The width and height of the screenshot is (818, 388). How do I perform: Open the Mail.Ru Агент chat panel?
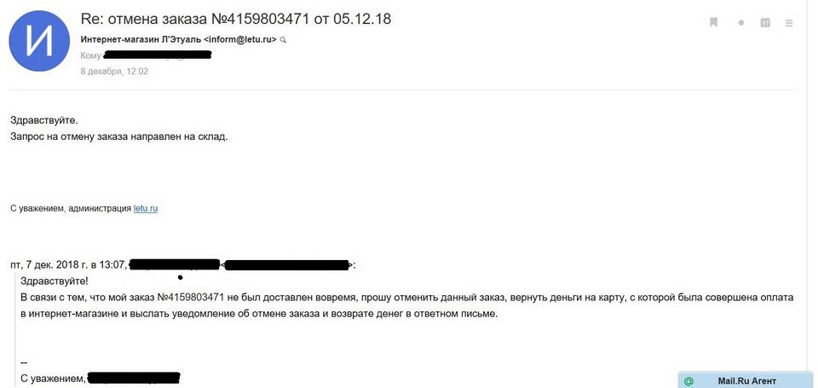[x=747, y=381]
